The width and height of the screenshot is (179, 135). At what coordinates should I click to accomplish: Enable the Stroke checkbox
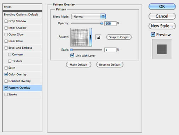pyautogui.click(x=6, y=94)
